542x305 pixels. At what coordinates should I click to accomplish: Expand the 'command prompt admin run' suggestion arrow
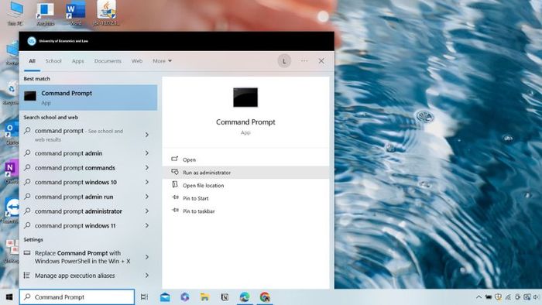[147, 197]
